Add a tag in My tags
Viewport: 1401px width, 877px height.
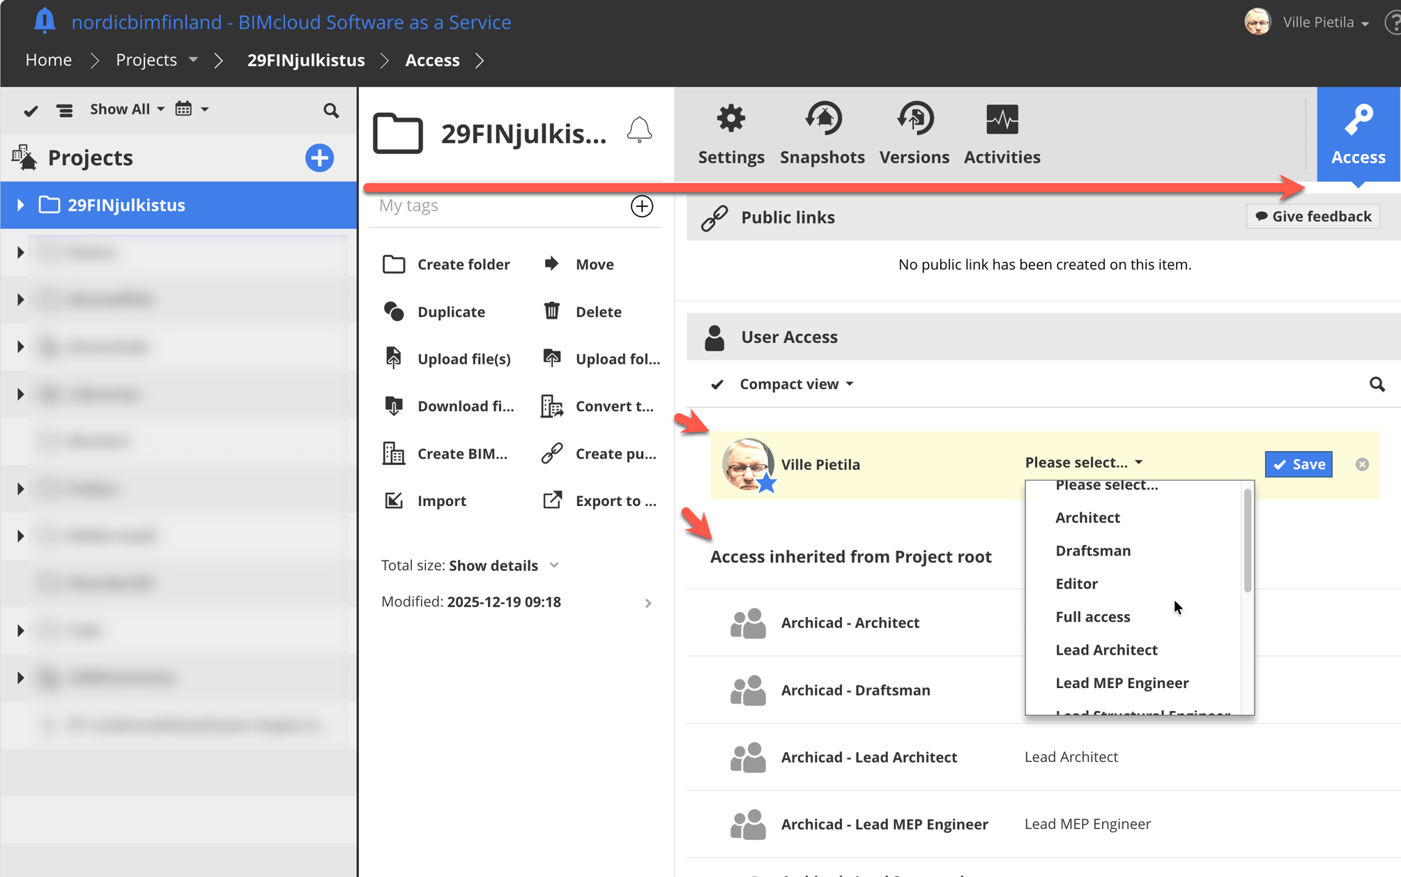tap(641, 206)
